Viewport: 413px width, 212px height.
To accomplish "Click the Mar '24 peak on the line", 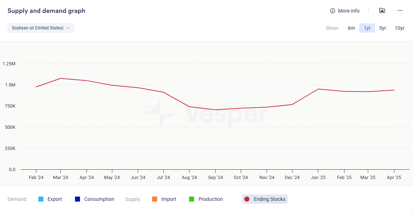I will (x=61, y=78).
